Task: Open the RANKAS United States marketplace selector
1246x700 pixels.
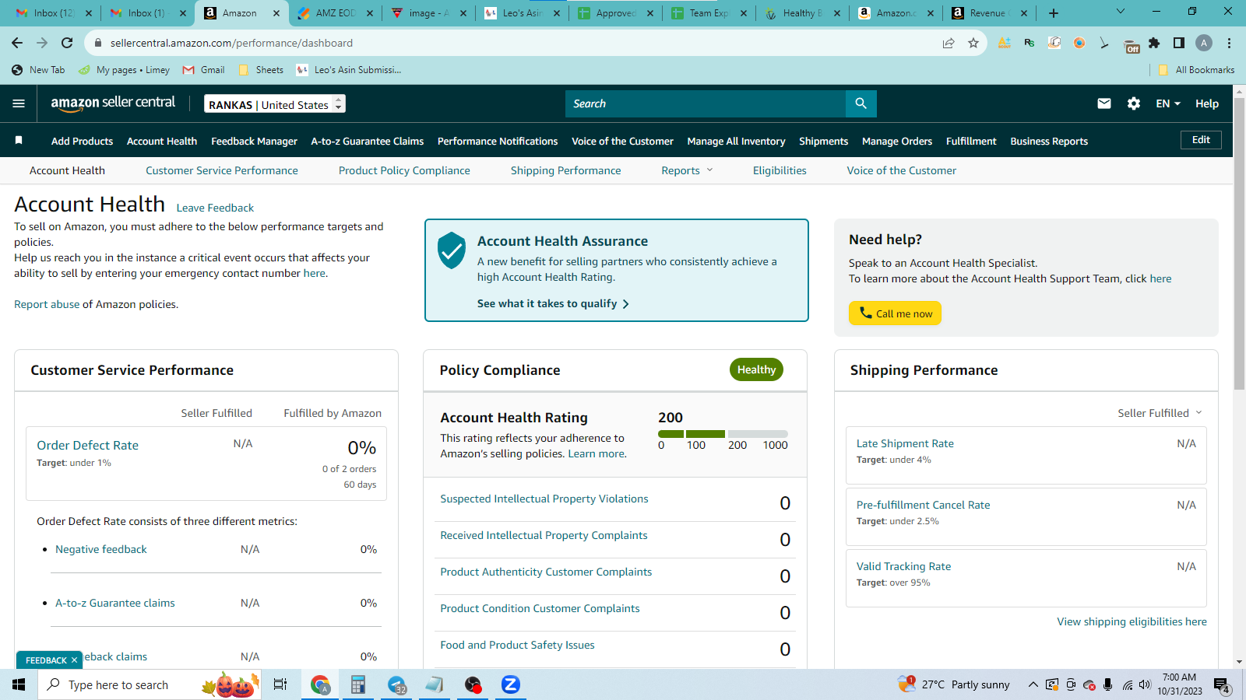Action: coord(275,103)
